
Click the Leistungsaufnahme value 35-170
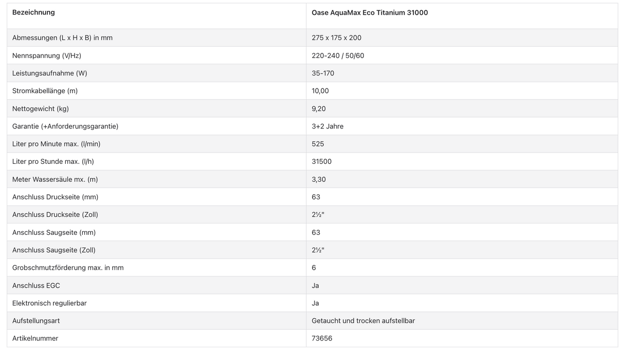(x=323, y=73)
